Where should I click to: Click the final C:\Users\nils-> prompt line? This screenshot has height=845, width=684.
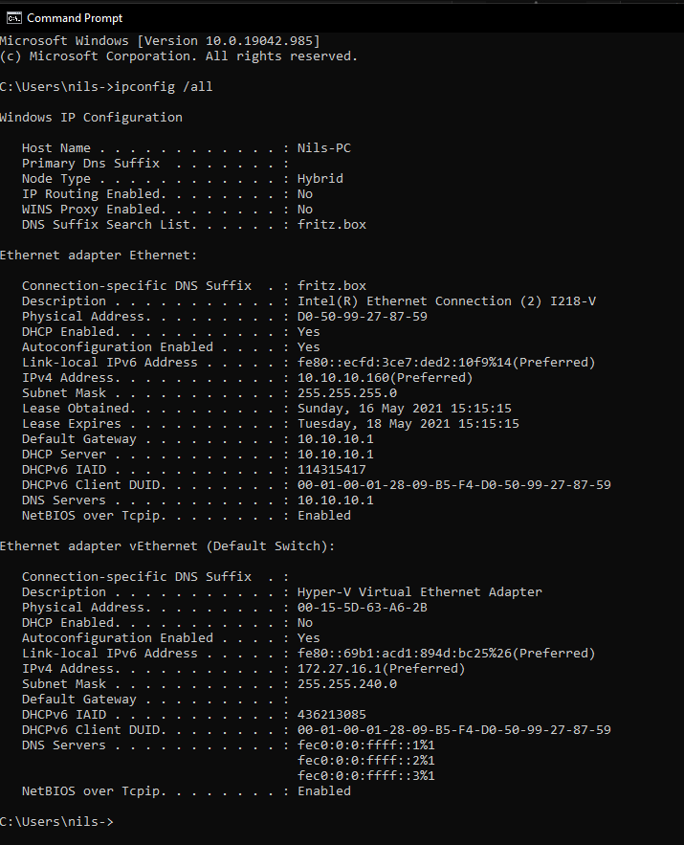(x=56, y=821)
